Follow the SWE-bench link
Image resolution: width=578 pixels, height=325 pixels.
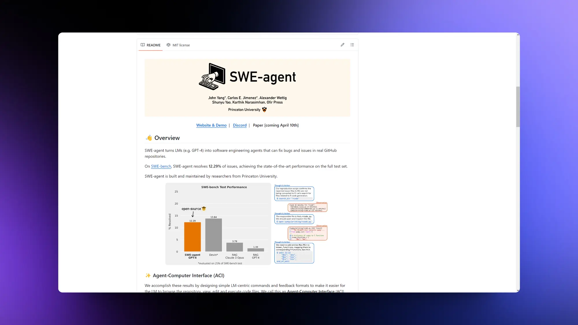point(161,166)
